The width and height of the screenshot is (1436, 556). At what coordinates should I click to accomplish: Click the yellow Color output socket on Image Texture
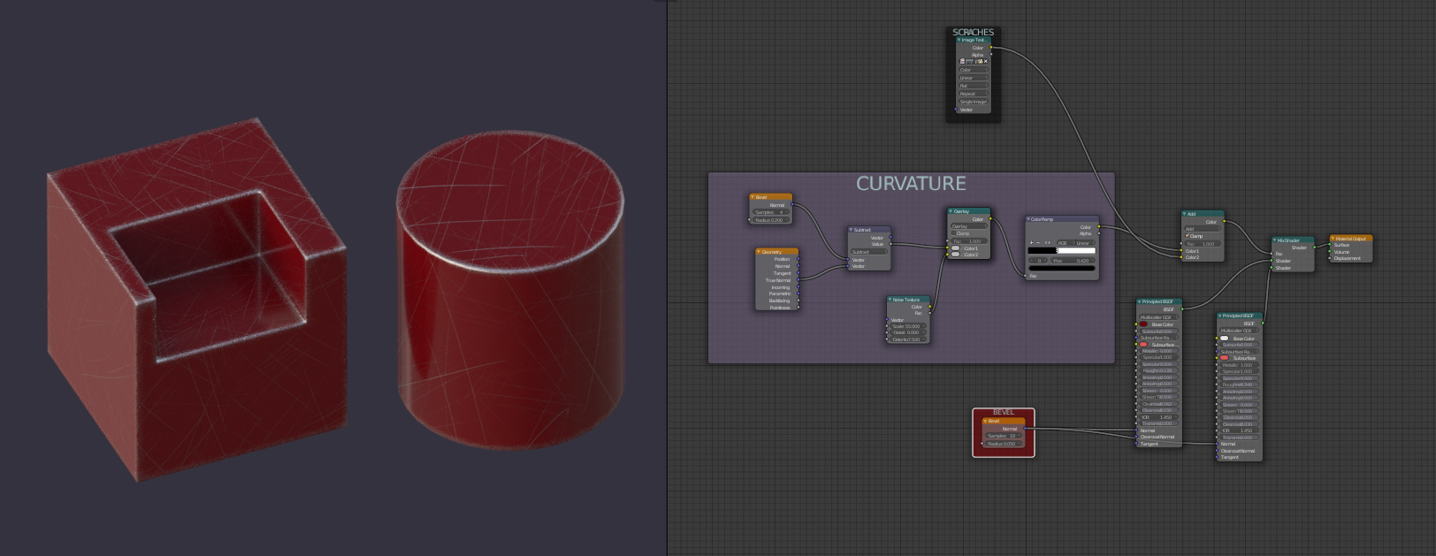[991, 48]
